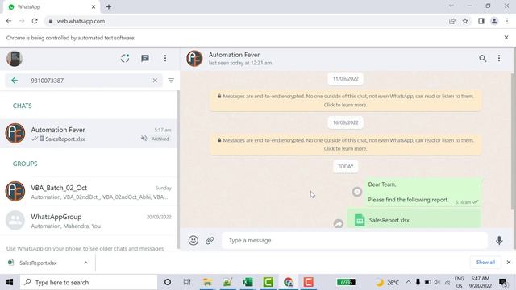Show all downloads
516x290 pixels.
coord(485,262)
